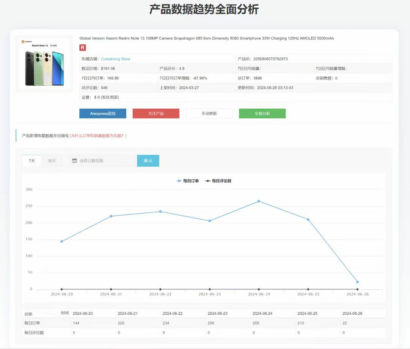The height and width of the screenshot is (349, 410).
Task: Click the 选择日期范围 date input field
Action: pyautogui.click(x=102, y=161)
